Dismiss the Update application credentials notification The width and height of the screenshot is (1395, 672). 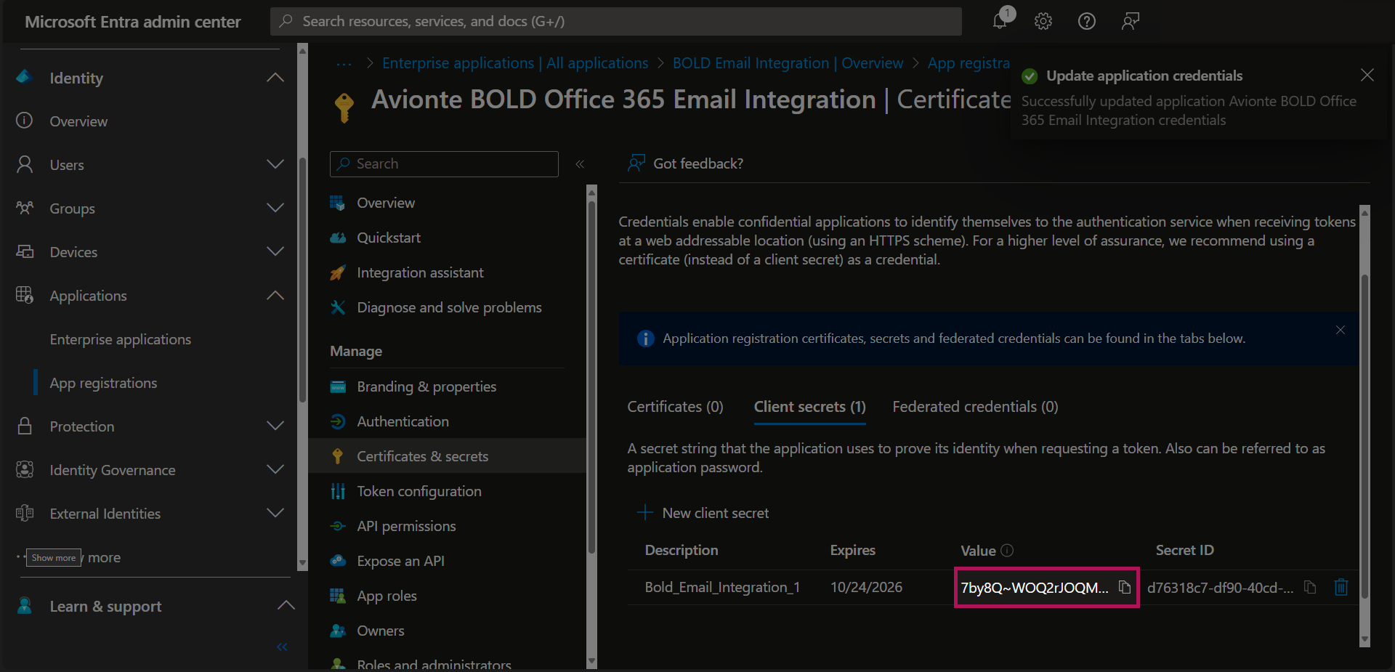(x=1367, y=76)
